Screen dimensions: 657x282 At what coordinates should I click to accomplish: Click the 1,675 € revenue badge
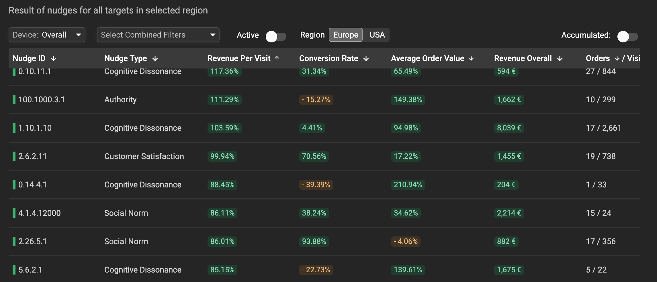tap(509, 270)
